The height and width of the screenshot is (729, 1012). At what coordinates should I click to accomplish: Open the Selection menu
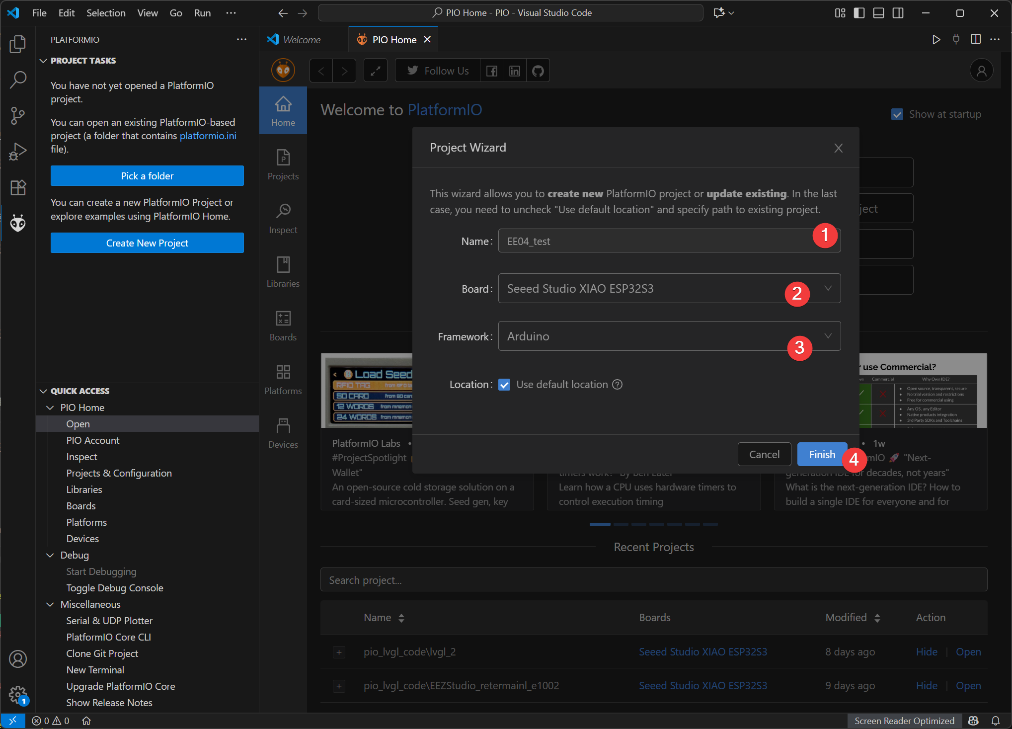[106, 13]
